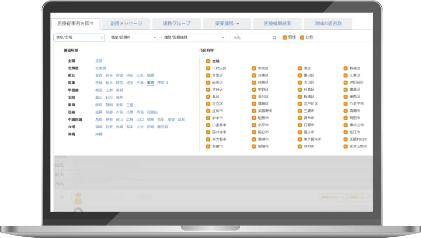
Task: Open the 種別/医療機関 dropdown
Action: 194,37
